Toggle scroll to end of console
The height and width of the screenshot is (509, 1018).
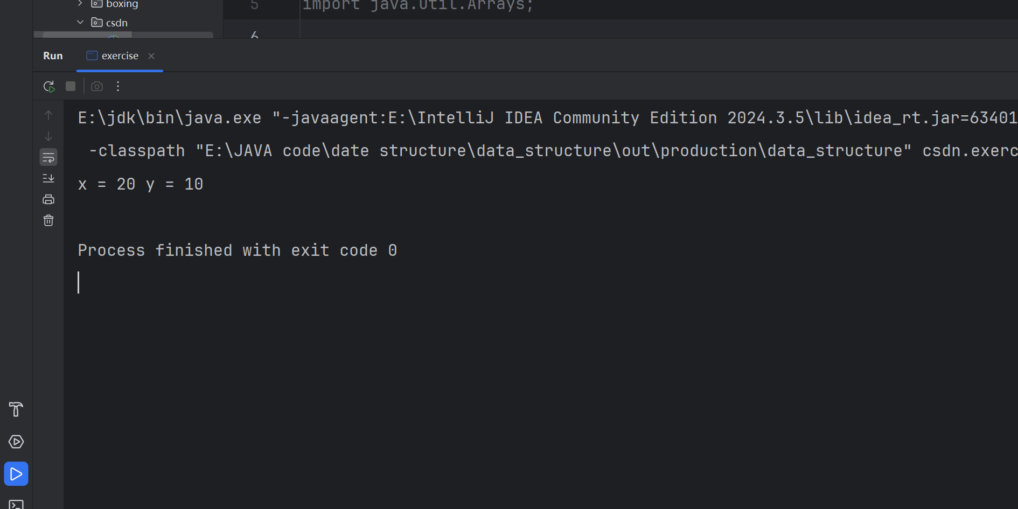tap(48, 178)
